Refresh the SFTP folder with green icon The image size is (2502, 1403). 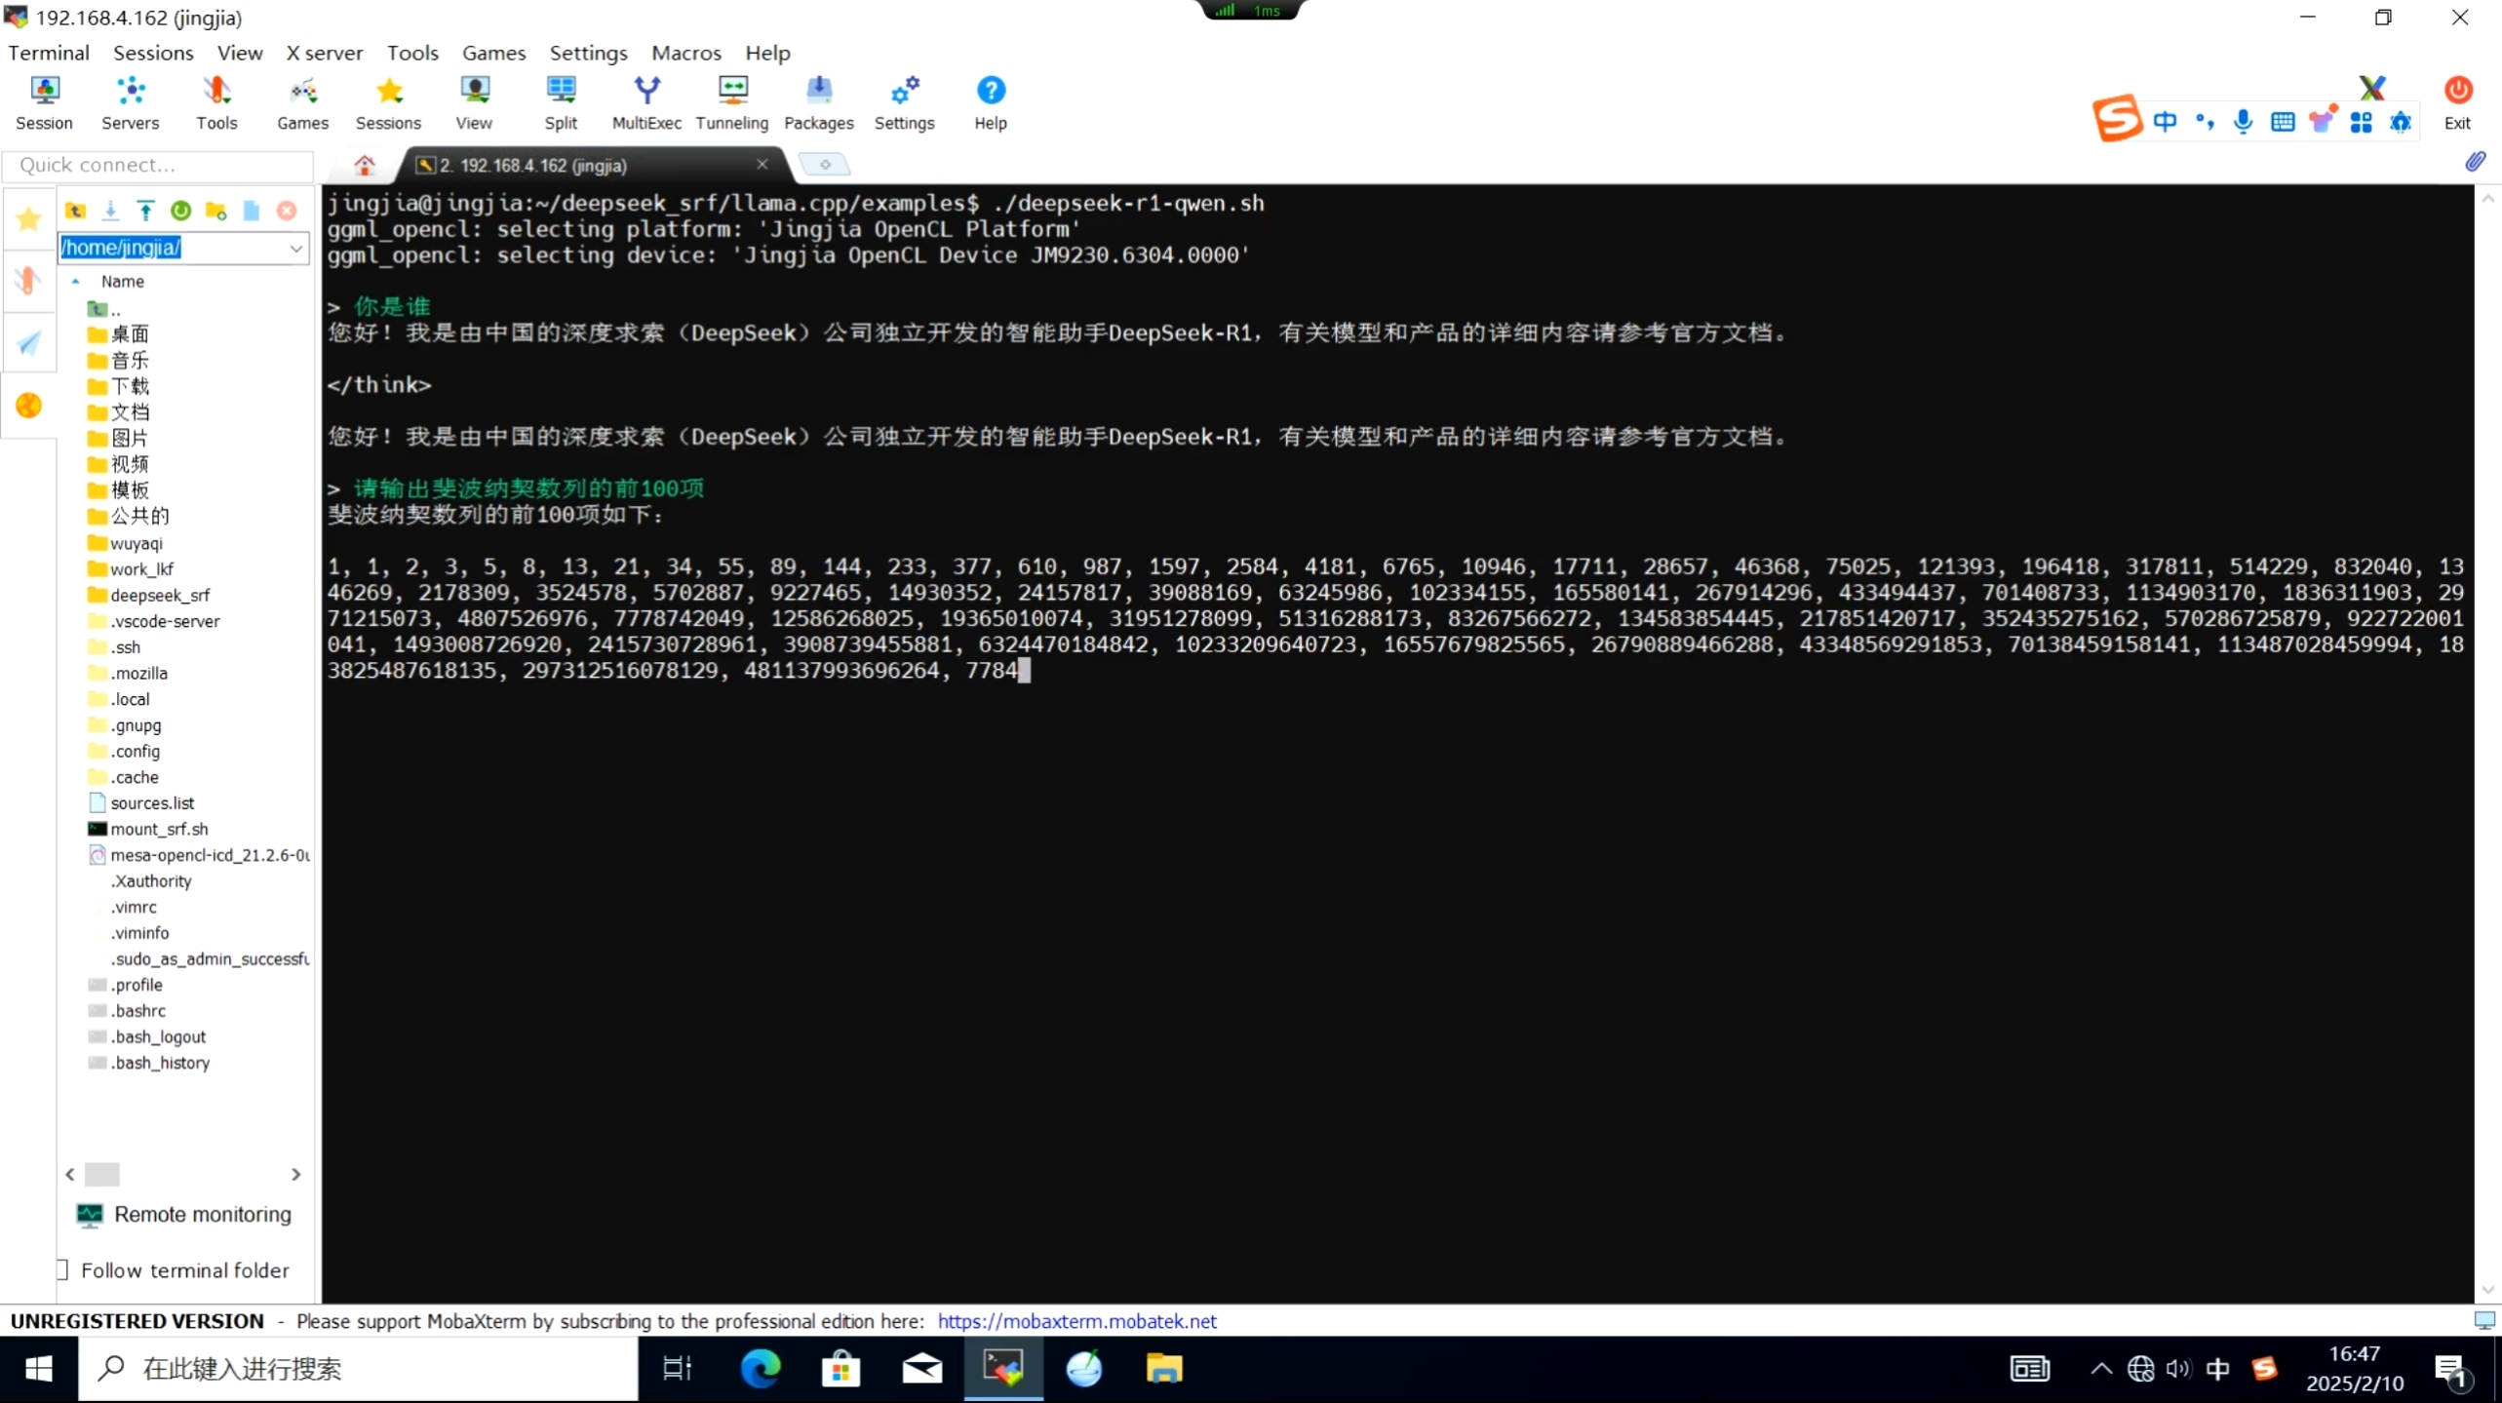click(x=180, y=211)
